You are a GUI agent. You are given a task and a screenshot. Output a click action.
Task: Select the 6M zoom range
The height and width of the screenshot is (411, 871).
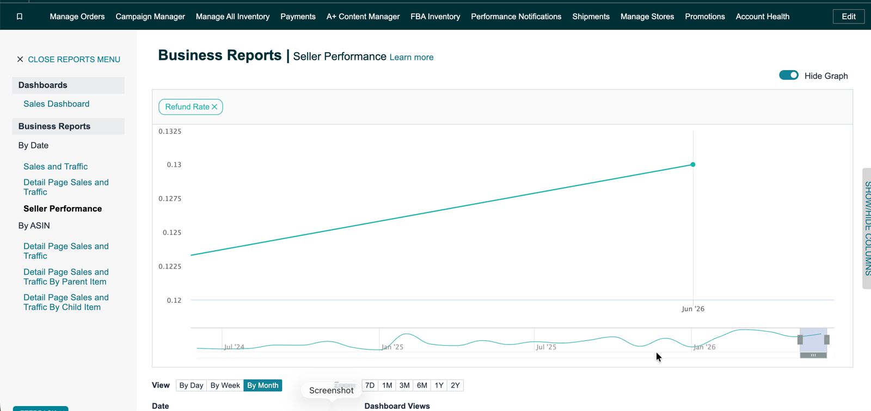(422, 385)
